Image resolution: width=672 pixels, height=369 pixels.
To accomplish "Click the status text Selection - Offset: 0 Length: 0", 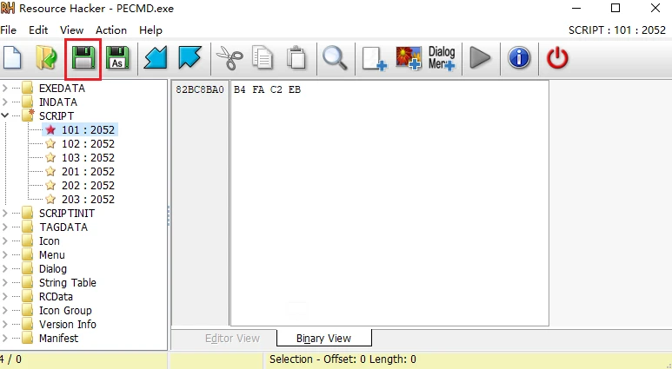I will coord(343,359).
